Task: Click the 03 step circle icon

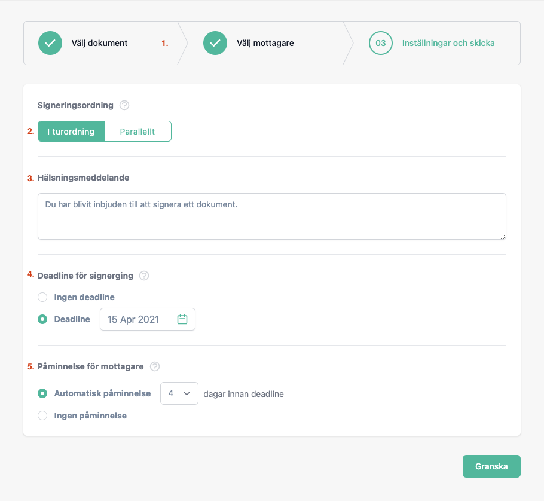Action: pos(381,43)
